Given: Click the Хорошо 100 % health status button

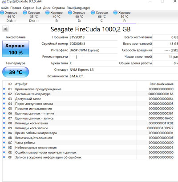Looking at the screenshot, I should pos(16,49).
